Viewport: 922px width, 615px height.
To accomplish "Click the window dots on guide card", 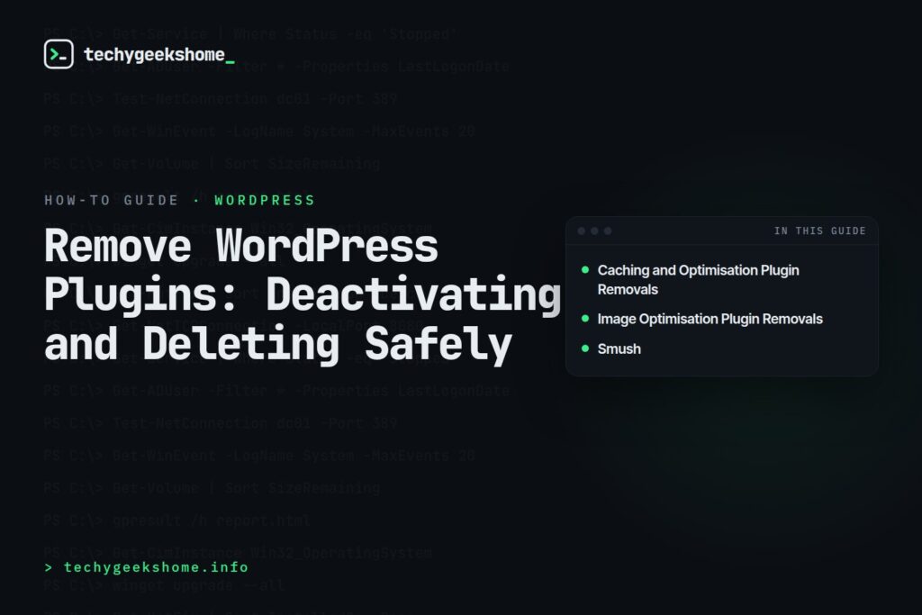I will click(594, 231).
